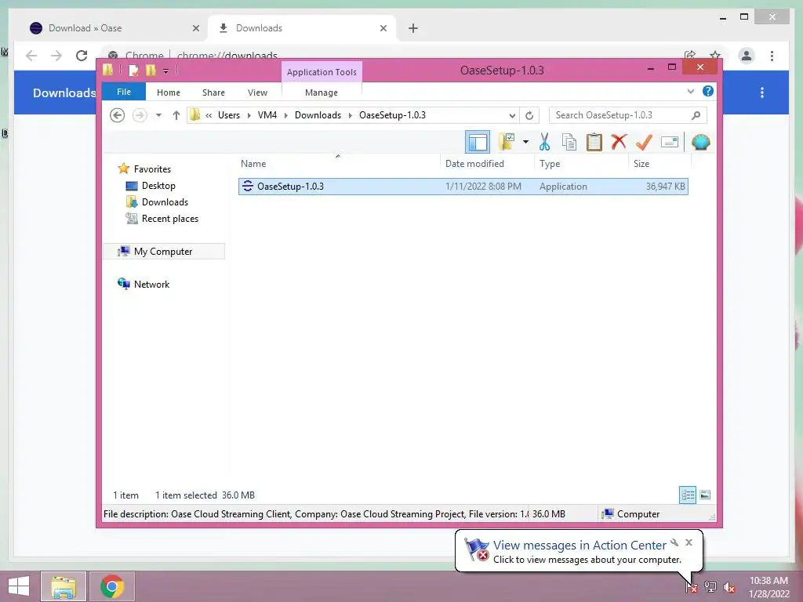Viewport: 803px width, 602px height.
Task: Copy the selected file using the toolbar
Action: (x=569, y=142)
